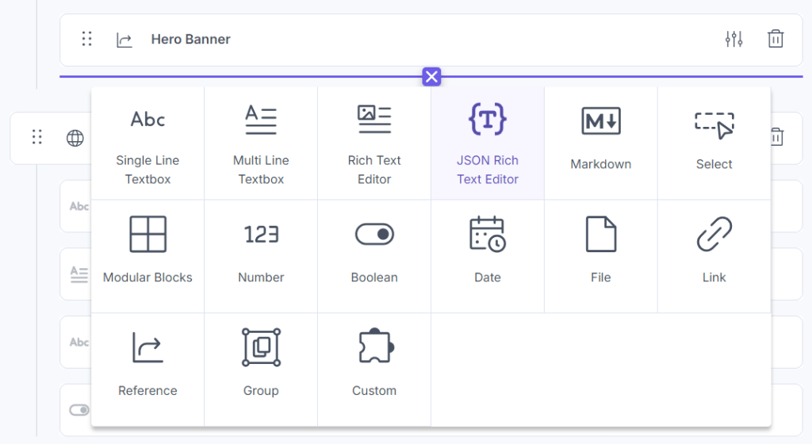Insert a Link field
This screenshot has width=812, height=444.
tap(714, 256)
